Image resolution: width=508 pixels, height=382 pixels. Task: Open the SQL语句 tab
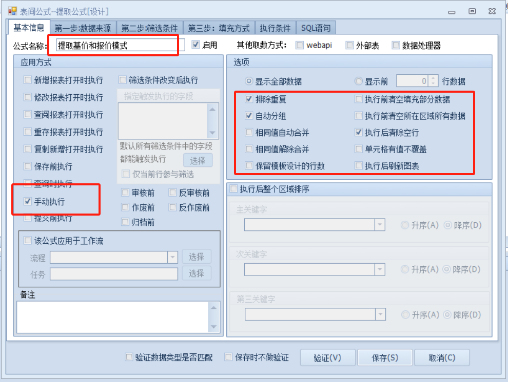pyautogui.click(x=316, y=28)
